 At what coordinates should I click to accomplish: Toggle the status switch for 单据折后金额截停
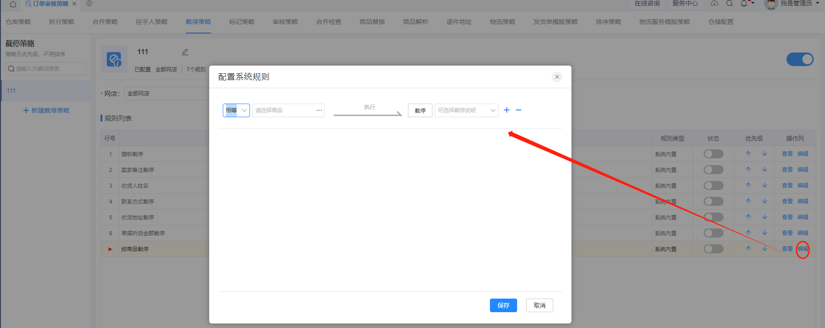(714, 233)
